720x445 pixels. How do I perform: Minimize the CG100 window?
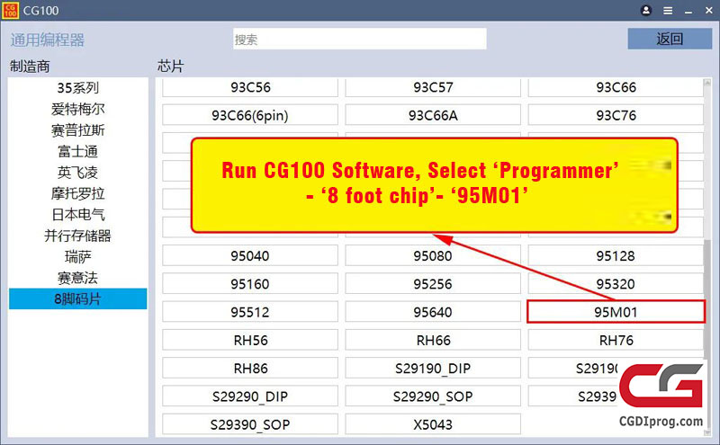click(x=688, y=11)
